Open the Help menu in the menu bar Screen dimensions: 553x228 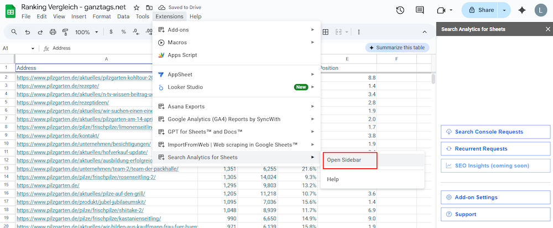click(x=195, y=16)
